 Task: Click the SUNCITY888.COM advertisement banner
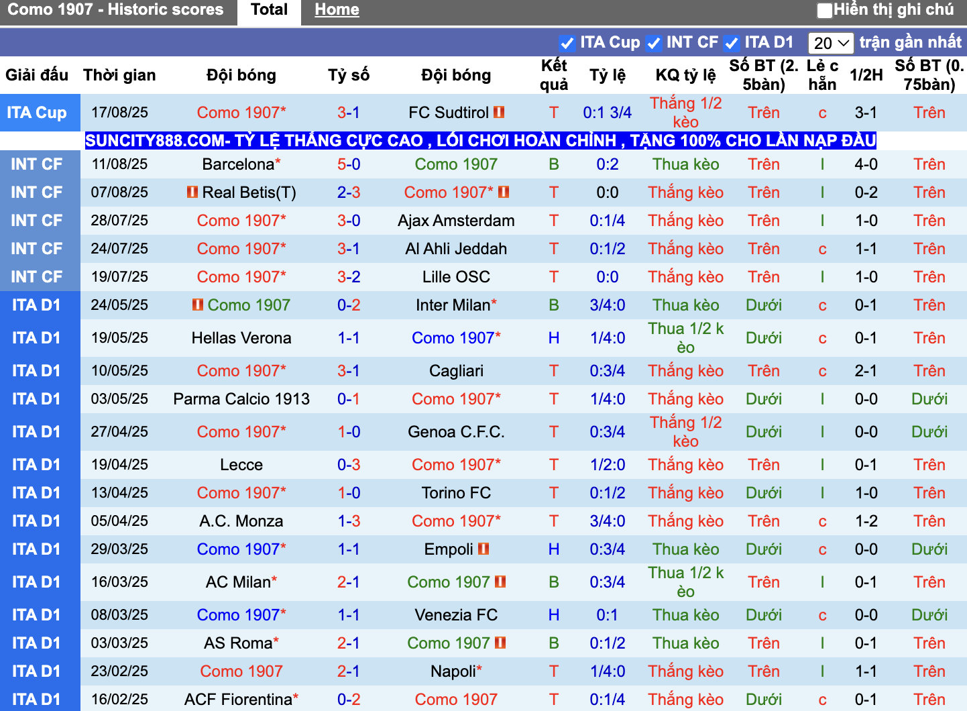481,141
